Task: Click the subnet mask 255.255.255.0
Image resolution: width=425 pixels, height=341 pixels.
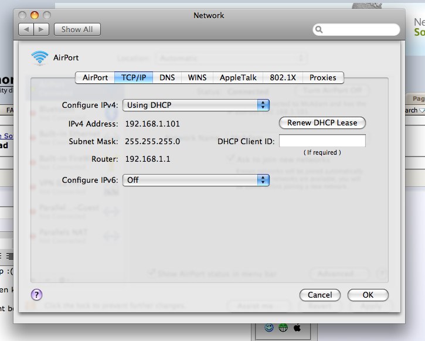Action: click(152, 141)
